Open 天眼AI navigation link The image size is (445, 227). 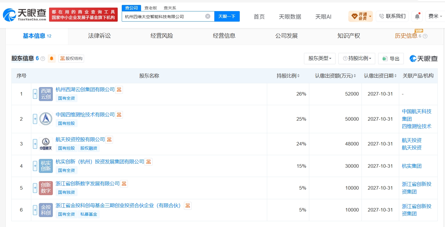323,17
